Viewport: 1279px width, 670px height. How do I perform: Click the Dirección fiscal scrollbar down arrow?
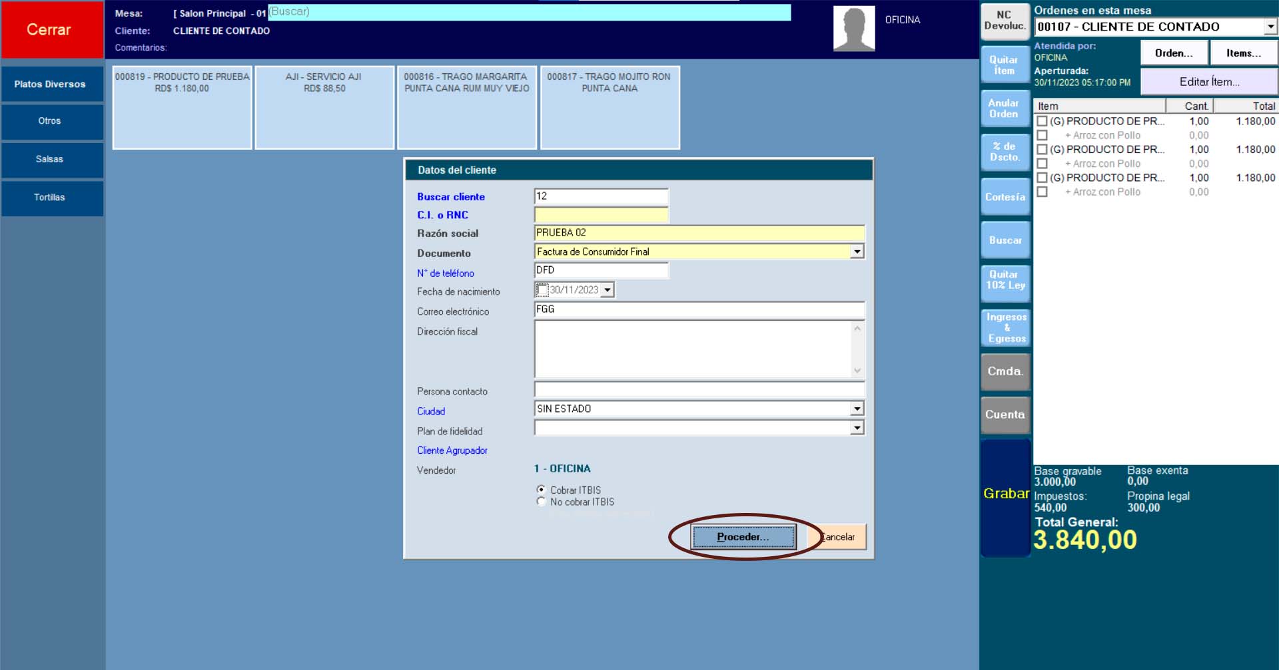(857, 371)
